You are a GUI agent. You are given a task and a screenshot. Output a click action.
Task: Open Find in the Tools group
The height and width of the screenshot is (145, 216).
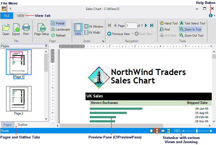[x=165, y=29]
